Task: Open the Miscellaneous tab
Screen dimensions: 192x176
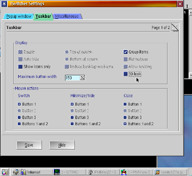Action: point(67,16)
